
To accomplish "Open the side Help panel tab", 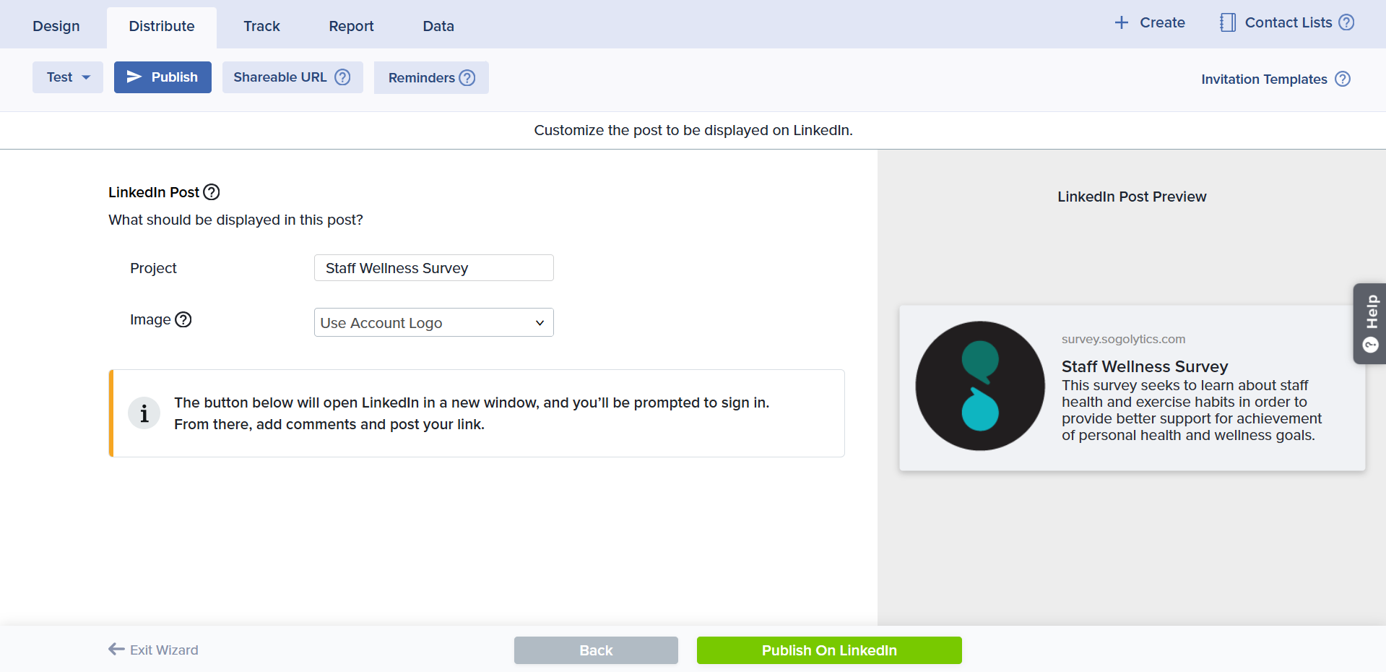I will [x=1370, y=323].
